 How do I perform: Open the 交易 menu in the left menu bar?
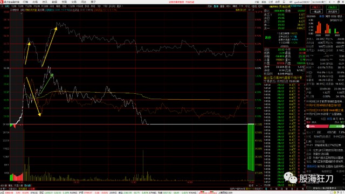(x=74, y=2)
